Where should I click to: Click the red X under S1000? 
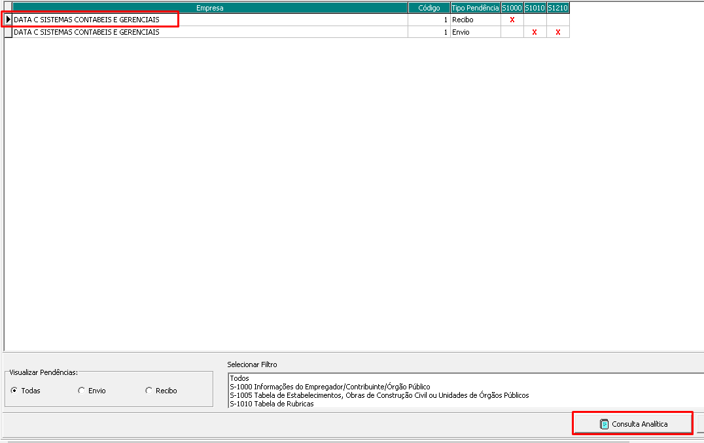point(512,20)
